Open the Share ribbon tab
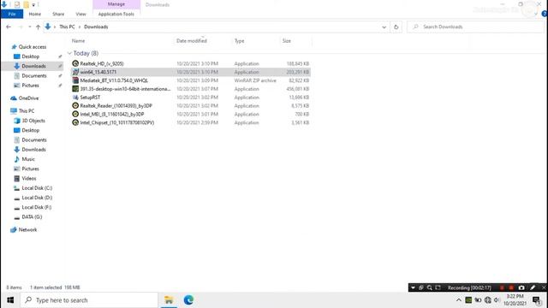548x308 pixels. 58,14
